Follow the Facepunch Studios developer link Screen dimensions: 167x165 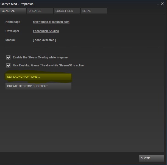point(46,31)
